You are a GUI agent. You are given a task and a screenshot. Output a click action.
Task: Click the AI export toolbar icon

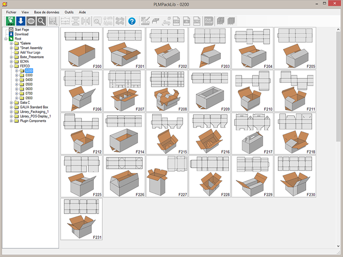[x=187, y=21]
